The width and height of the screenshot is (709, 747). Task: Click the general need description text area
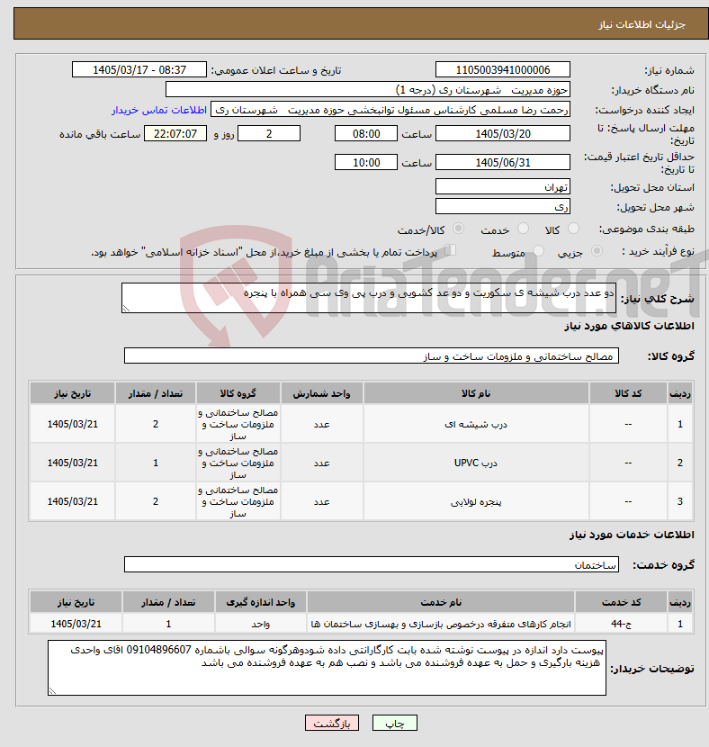tap(369, 298)
